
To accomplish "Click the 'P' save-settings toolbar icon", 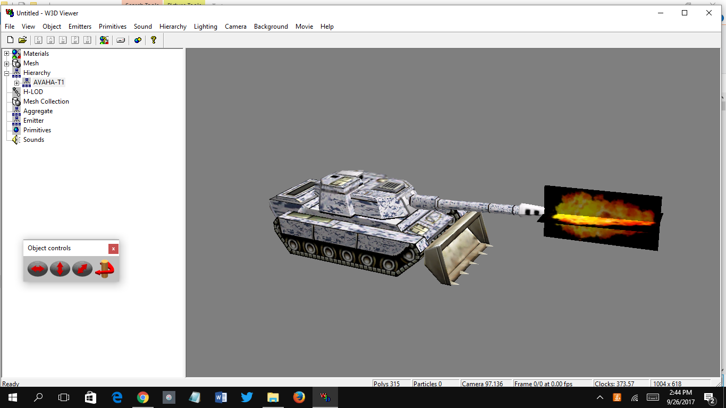I will tap(75, 40).
